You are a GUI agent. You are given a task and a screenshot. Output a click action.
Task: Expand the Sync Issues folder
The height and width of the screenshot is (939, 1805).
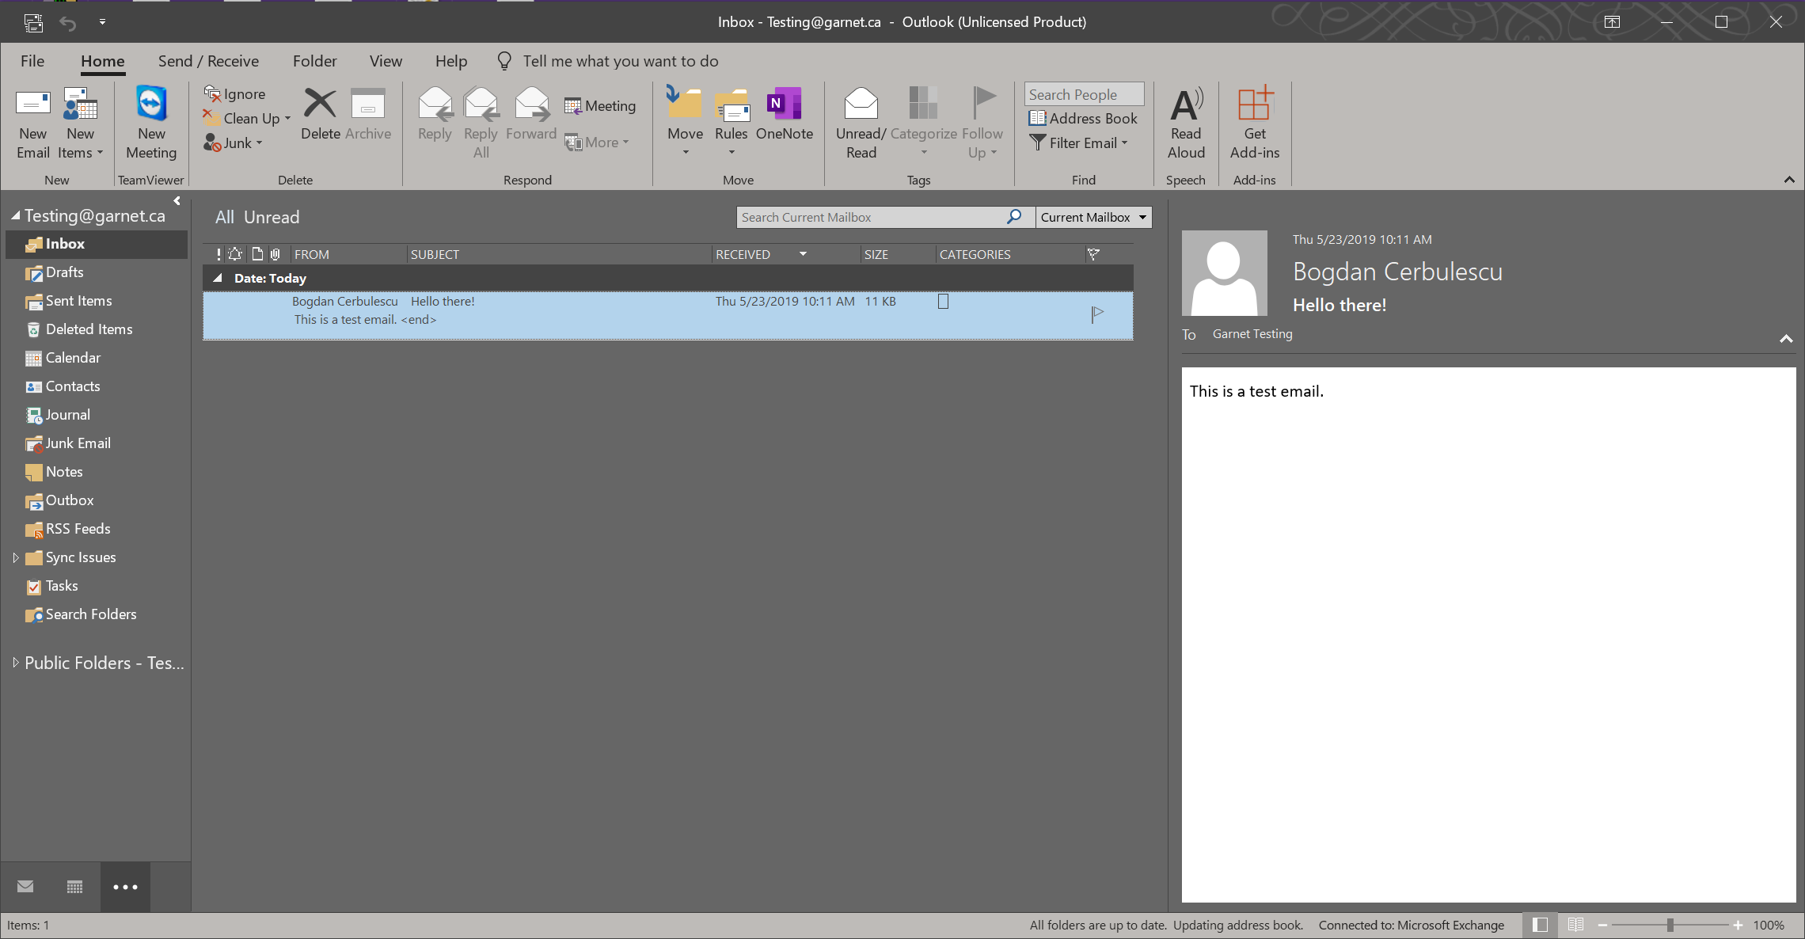[16, 557]
